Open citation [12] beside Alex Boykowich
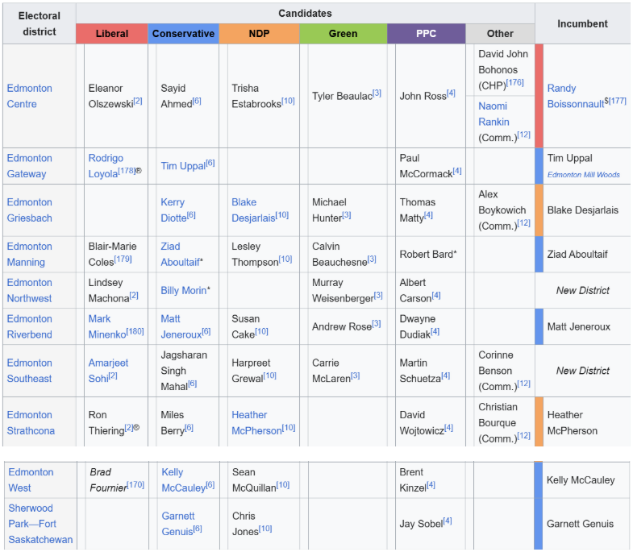Image resolution: width=633 pixels, height=552 pixels. tap(523, 222)
